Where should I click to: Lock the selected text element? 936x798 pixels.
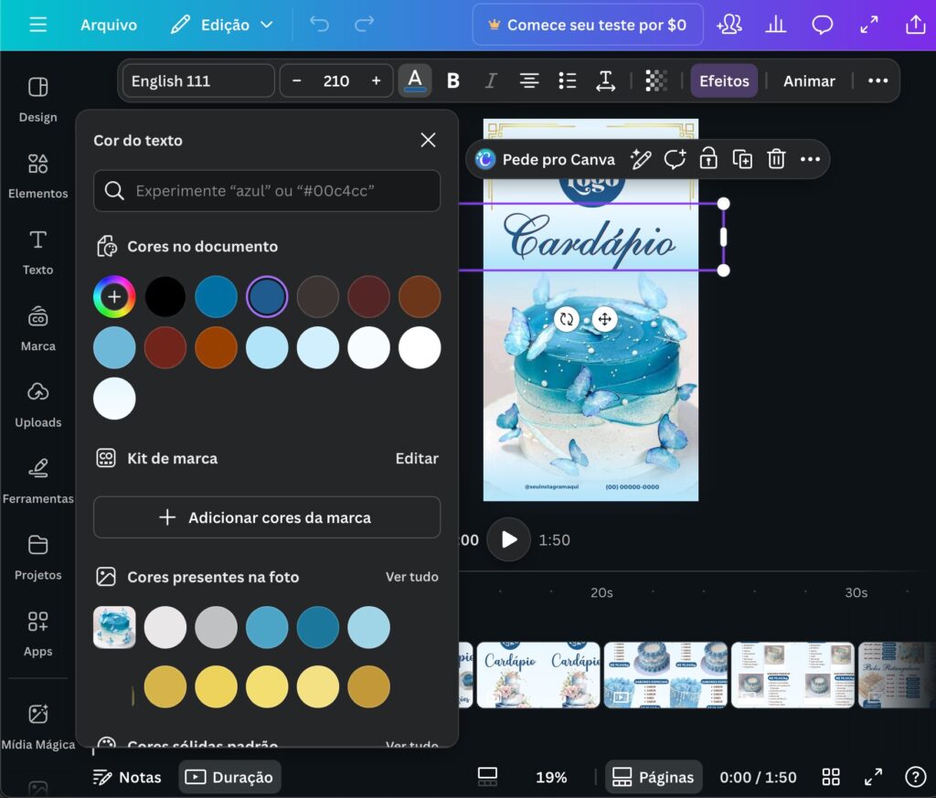pyautogui.click(x=708, y=159)
